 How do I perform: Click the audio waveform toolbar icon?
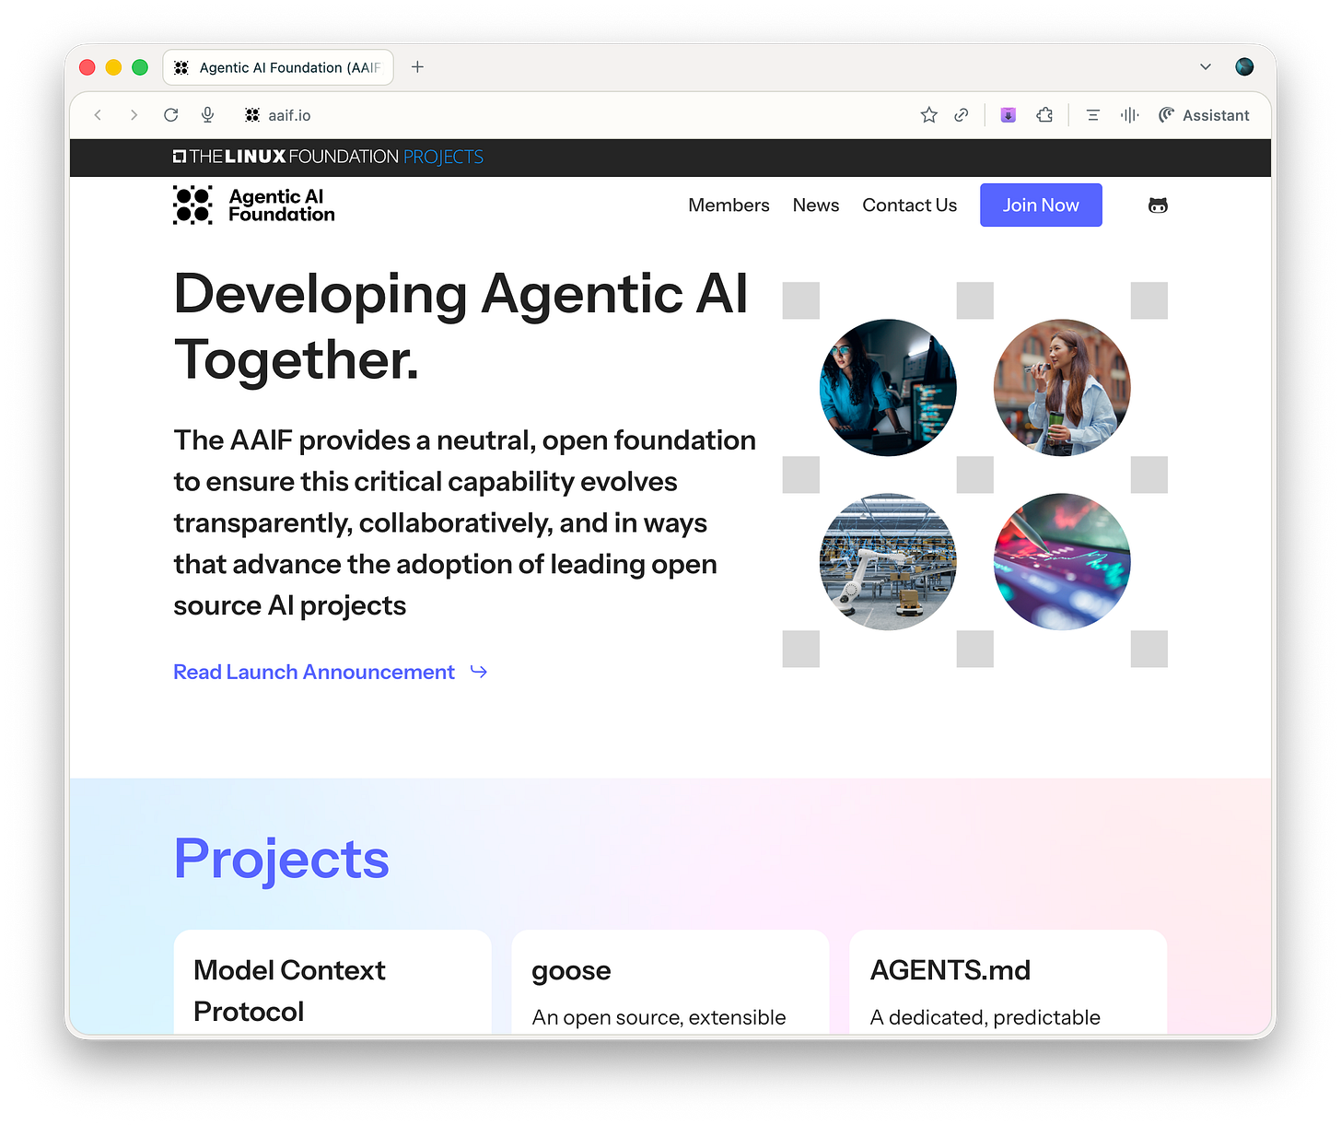(x=1129, y=115)
